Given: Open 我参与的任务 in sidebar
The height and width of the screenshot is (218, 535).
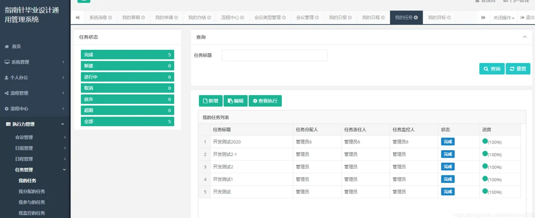Looking at the screenshot, I should [x=32, y=202].
